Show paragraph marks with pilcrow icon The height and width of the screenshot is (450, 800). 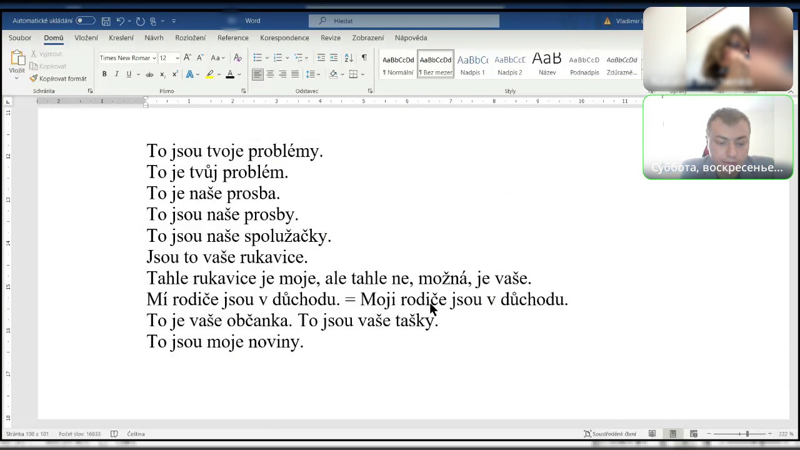[x=364, y=57]
